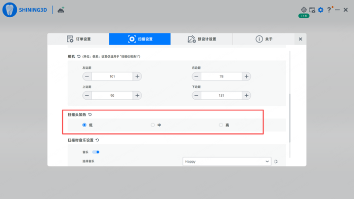Click the 相机 section heading
Screen dimensions: 354x199
coord(71,56)
